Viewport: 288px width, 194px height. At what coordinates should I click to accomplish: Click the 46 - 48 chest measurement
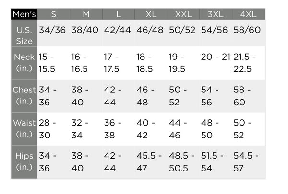(150, 96)
